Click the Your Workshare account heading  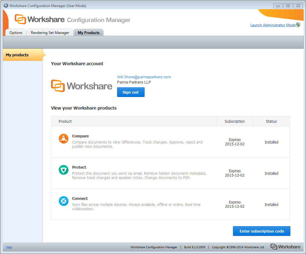click(x=77, y=64)
